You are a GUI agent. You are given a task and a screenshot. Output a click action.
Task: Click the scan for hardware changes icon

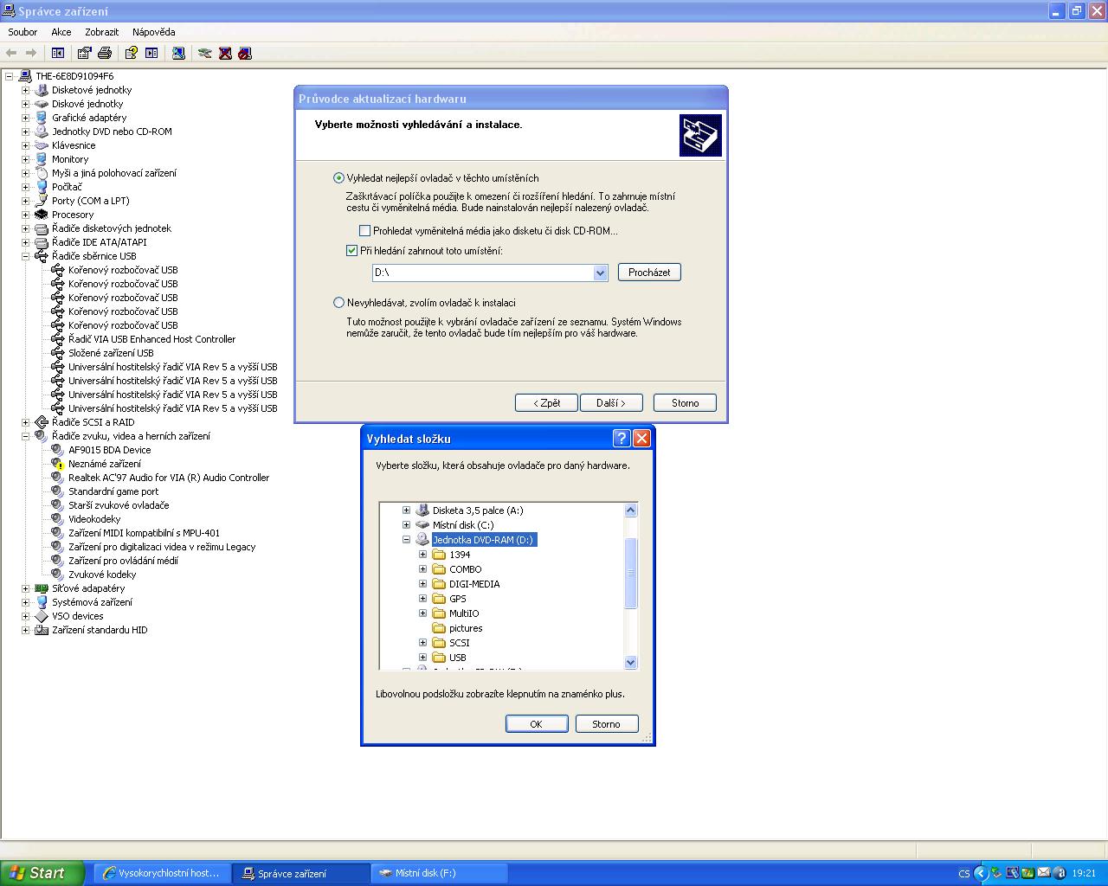pos(177,53)
